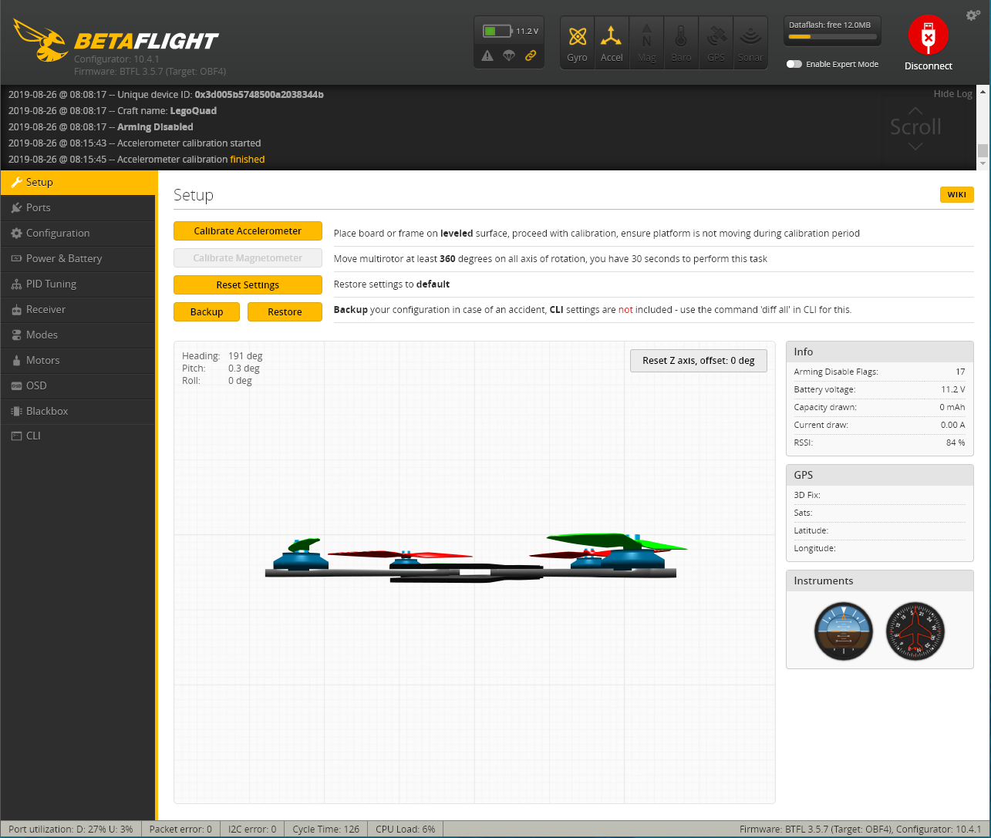The height and width of the screenshot is (838, 991).
Task: Click the battery voltage indicator icon
Action: (x=497, y=31)
